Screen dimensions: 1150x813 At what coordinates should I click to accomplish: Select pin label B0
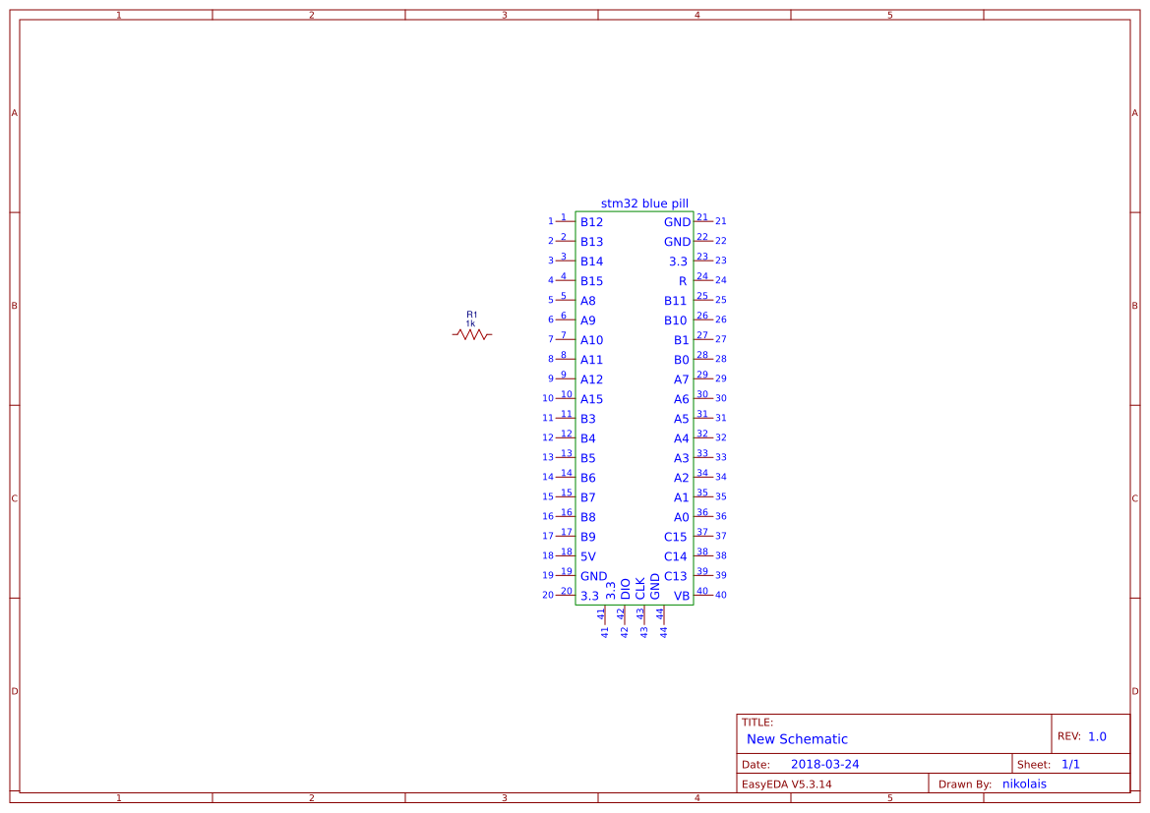(x=682, y=360)
